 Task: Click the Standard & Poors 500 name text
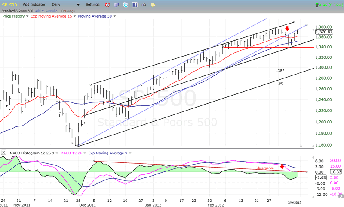[17, 11]
